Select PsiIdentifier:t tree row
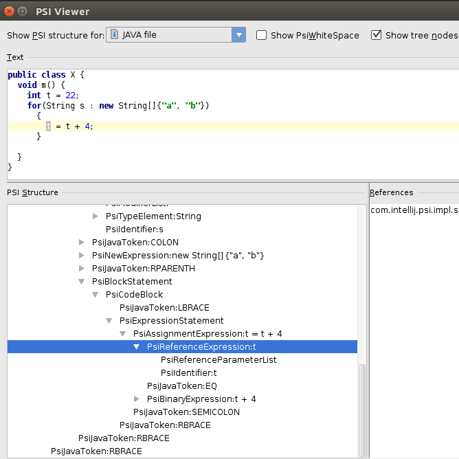This screenshot has height=459, width=459. coord(189,373)
